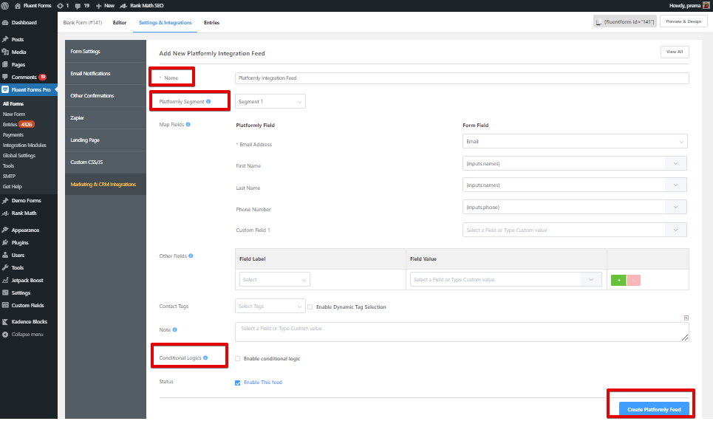The width and height of the screenshot is (713, 421).
Task: Click the plus New content item
Action: pos(105,5)
